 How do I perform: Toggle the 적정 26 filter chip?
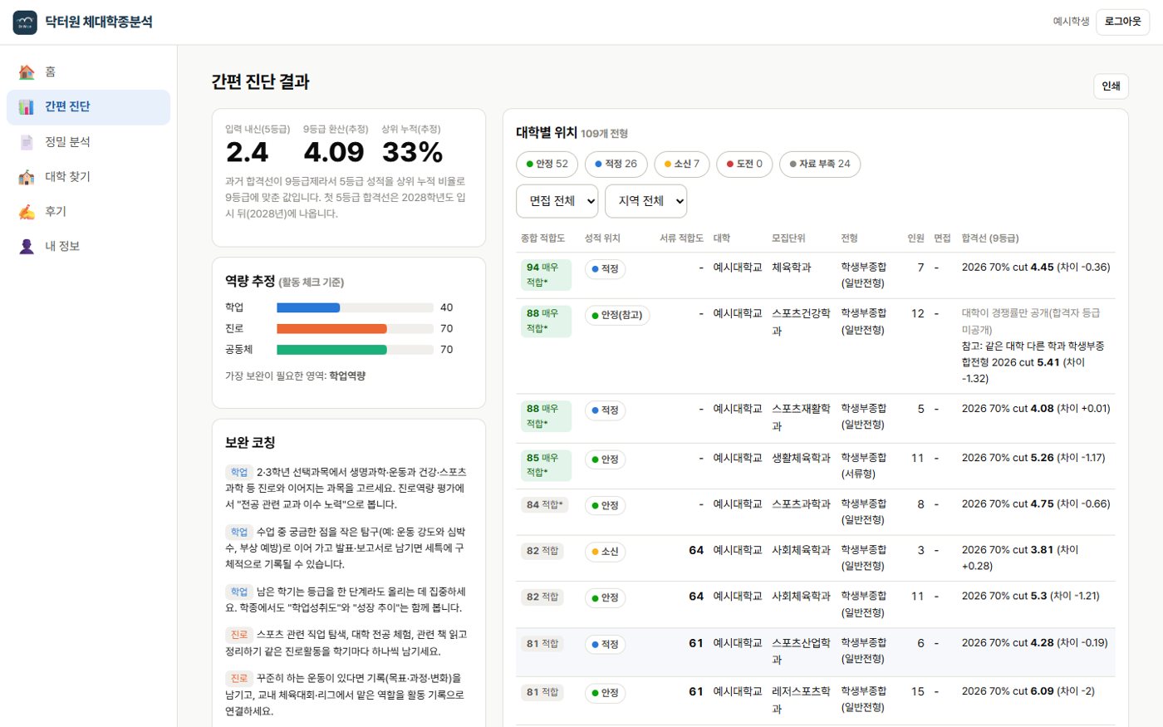[616, 164]
